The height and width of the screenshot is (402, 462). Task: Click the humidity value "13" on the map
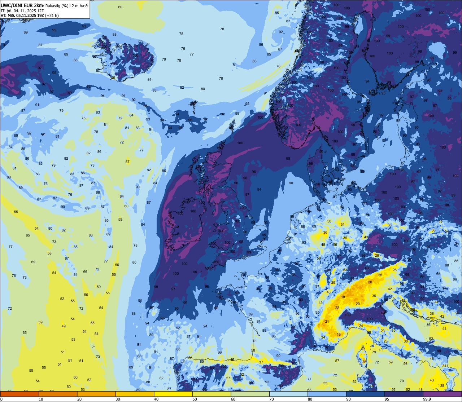(339, 335)
